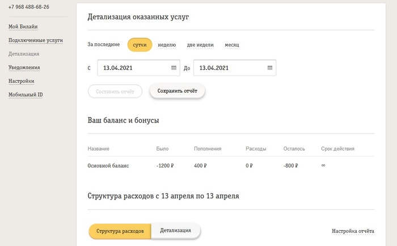This screenshot has height=246, width=397.
Task: Open 'Настройка отчёта' link
Action: (x=353, y=231)
